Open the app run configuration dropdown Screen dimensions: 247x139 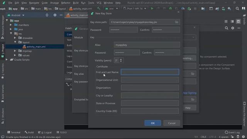tap(112, 8)
